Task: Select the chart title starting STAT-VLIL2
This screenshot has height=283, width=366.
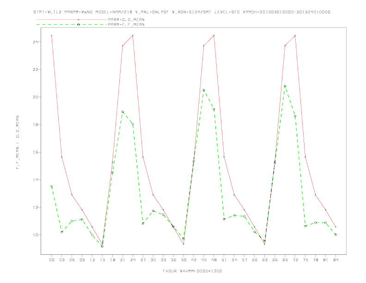Action: click(182, 12)
